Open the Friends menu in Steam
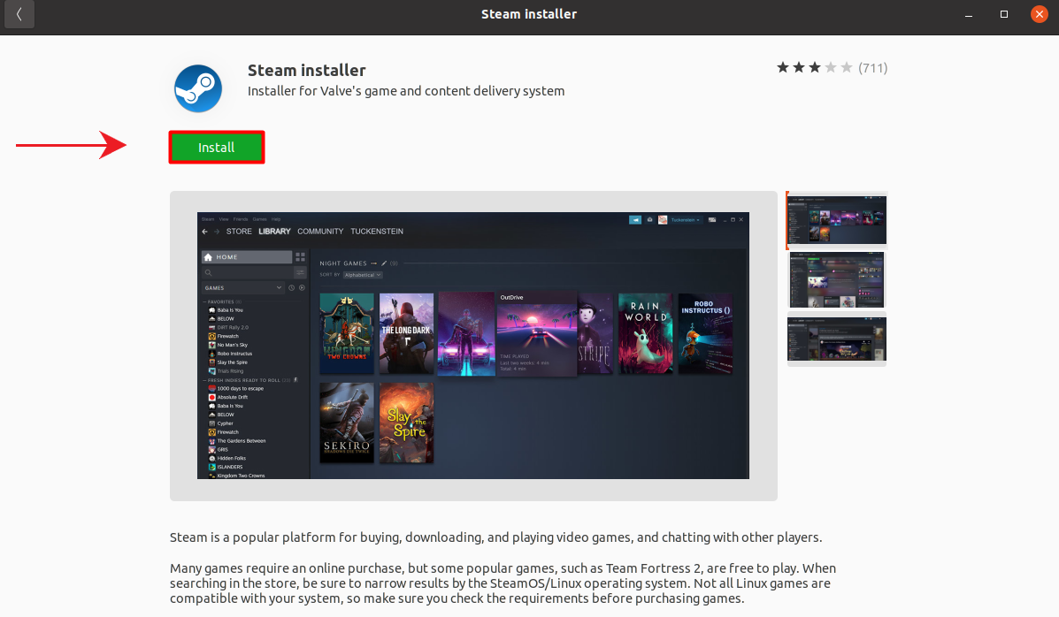This screenshot has width=1059, height=617. 240,217
